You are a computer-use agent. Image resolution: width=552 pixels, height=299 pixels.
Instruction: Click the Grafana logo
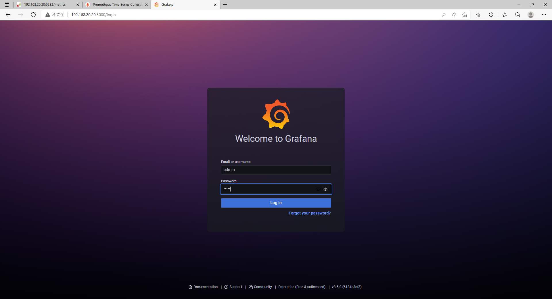pyautogui.click(x=276, y=114)
